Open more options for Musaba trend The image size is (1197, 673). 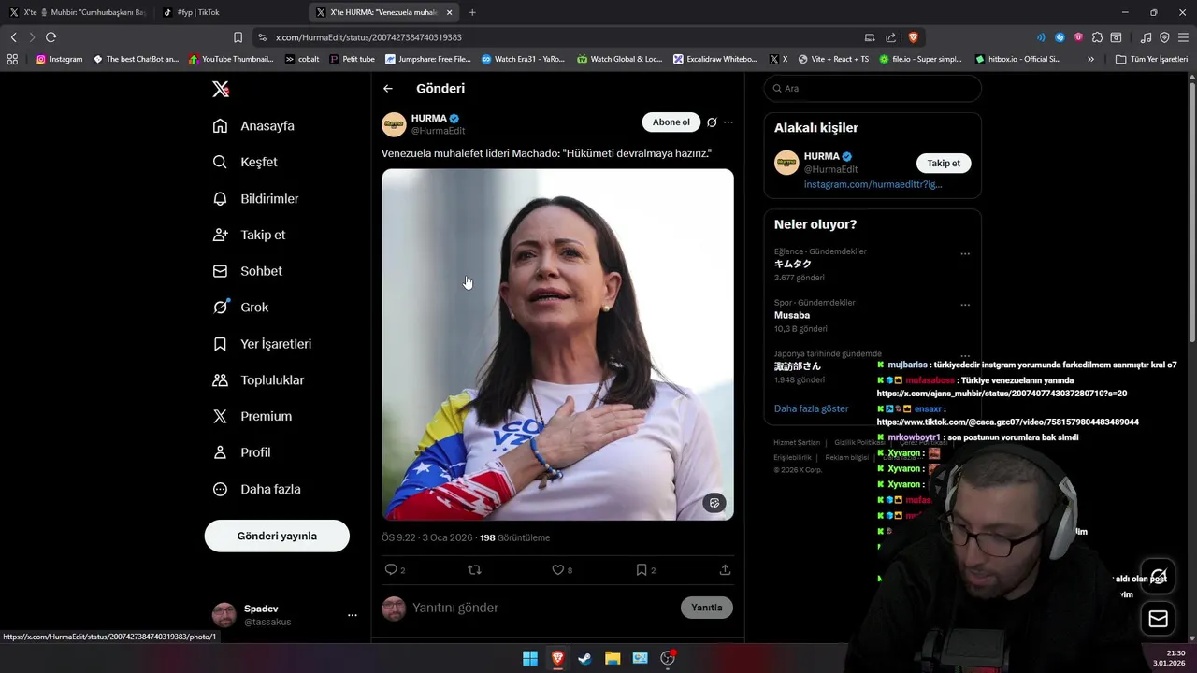[965, 305]
